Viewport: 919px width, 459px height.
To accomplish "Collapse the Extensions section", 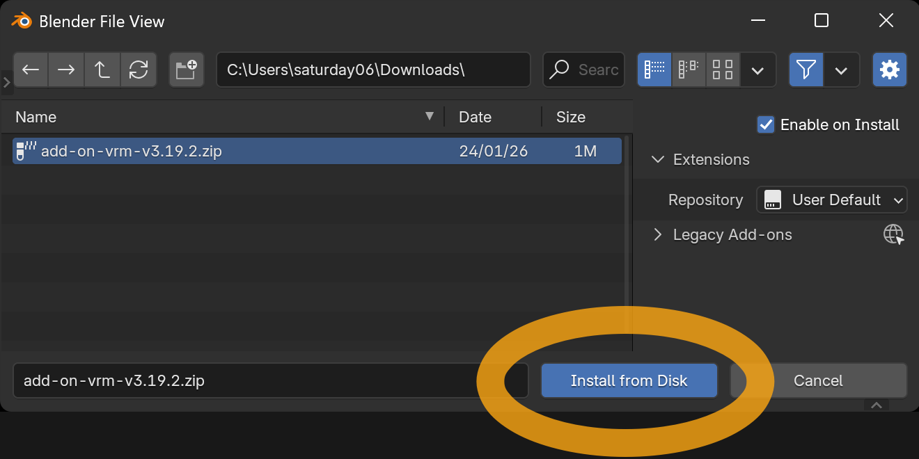I will [x=657, y=159].
